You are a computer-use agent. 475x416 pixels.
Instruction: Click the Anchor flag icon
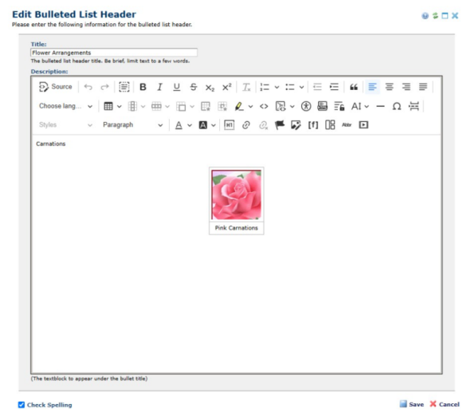point(279,125)
